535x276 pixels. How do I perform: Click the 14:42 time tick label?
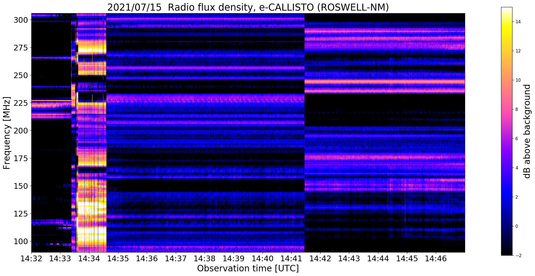click(x=321, y=258)
